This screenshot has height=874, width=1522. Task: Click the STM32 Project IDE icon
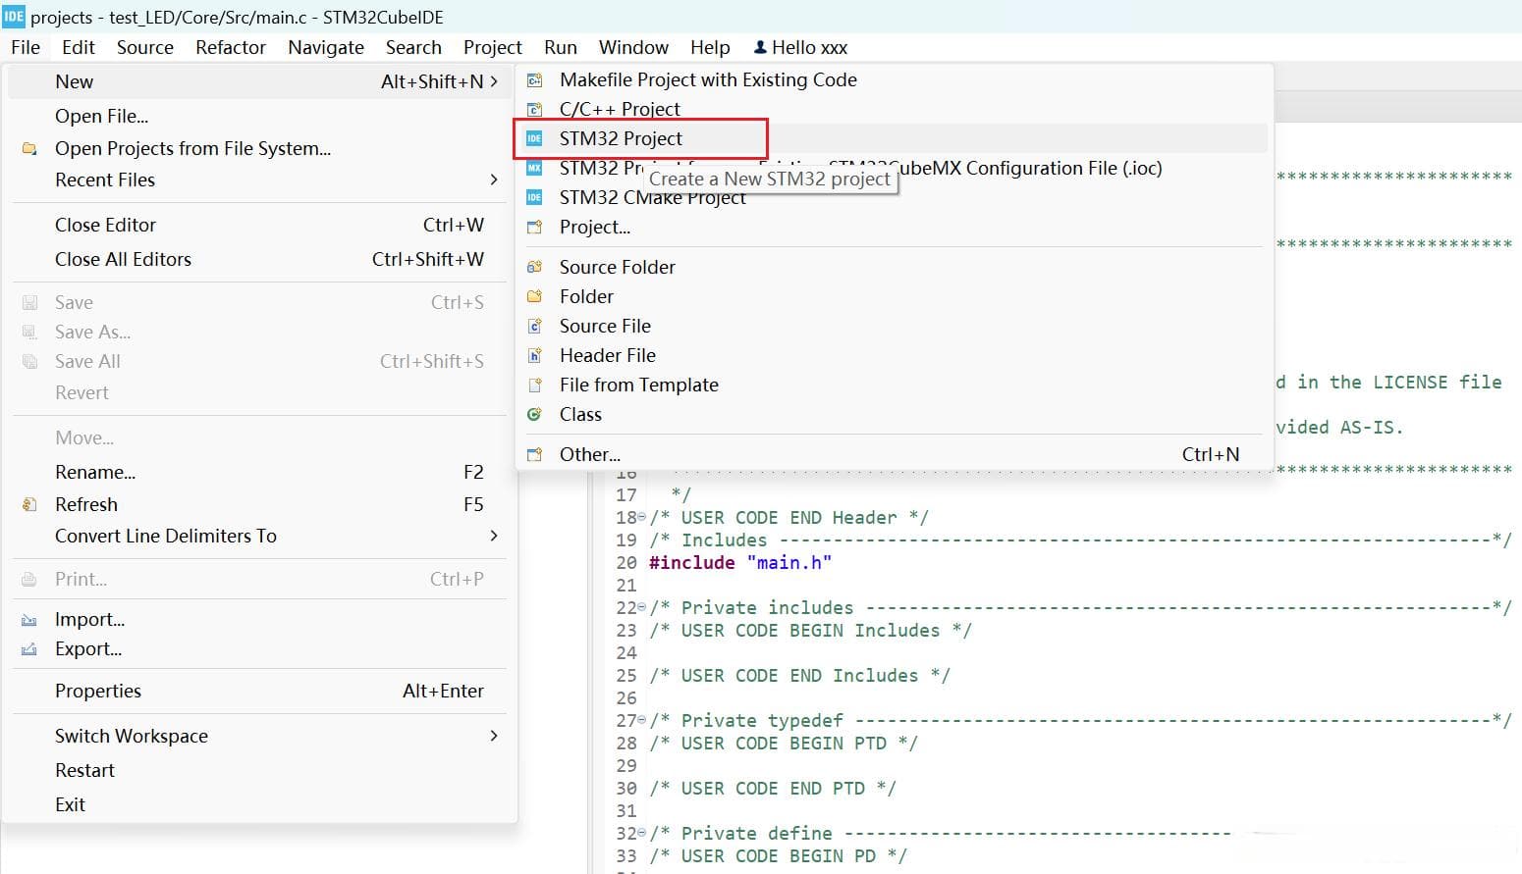coord(534,138)
